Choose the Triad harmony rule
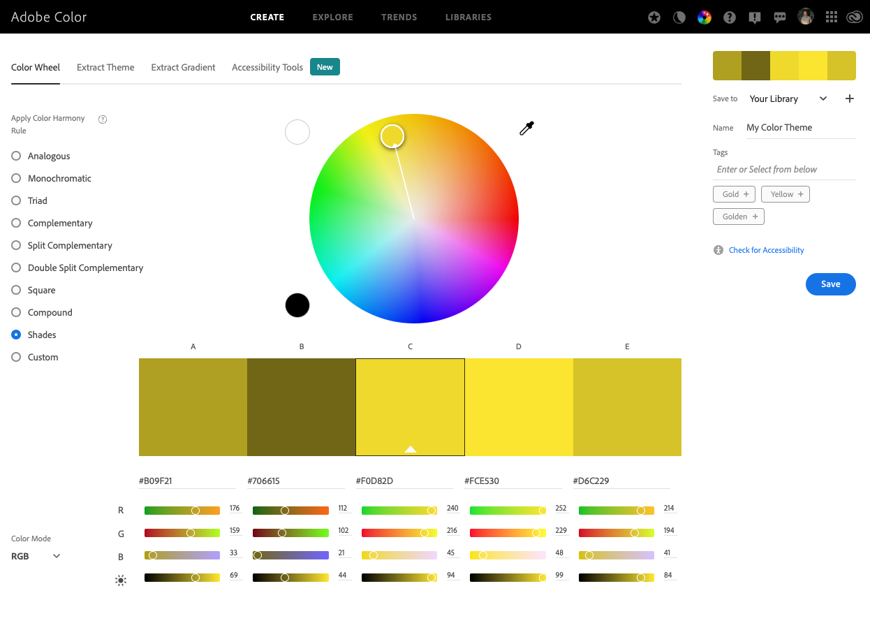Screen dimensions: 870x637 pyautogui.click(x=16, y=200)
